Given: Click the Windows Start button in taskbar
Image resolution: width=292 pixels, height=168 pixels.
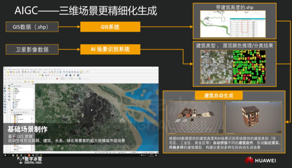Looking at the screenshot, I should pos(5,156).
